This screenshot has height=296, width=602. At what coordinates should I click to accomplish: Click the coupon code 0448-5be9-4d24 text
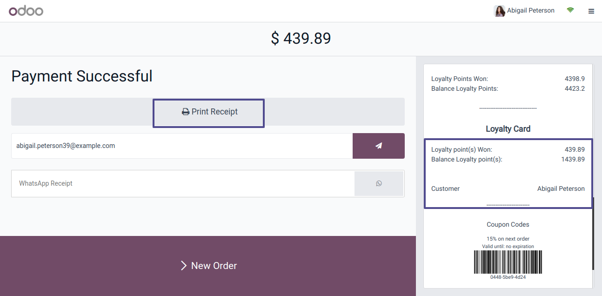(x=508, y=277)
